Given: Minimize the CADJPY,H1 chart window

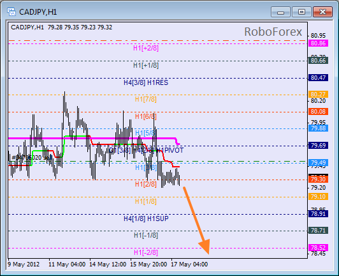Looking at the screenshot, I should (x=280, y=11).
